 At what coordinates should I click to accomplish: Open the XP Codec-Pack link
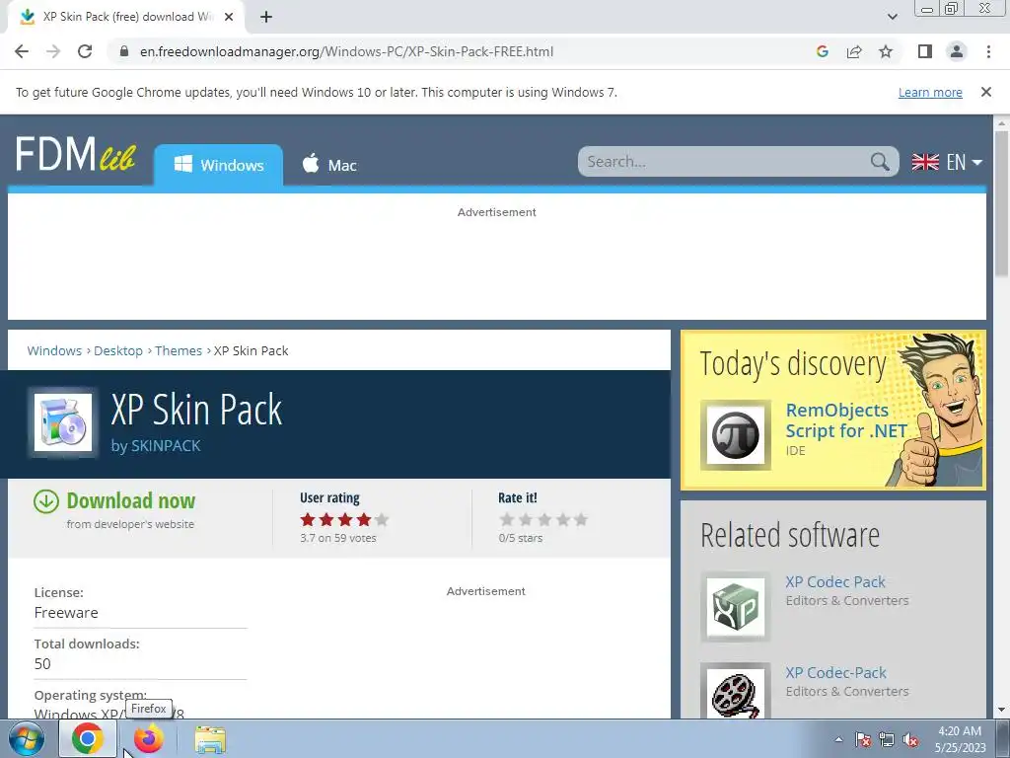coord(835,672)
